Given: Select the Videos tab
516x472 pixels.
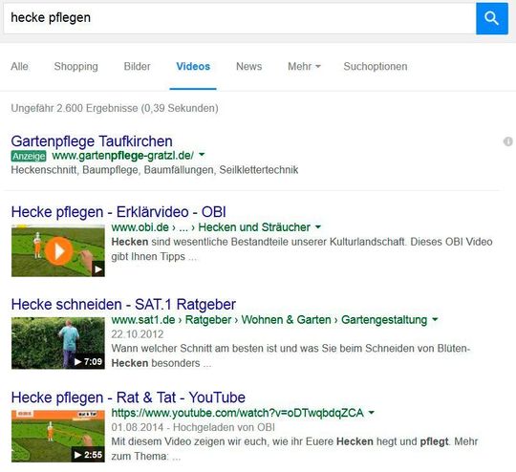Looking at the screenshot, I should (x=193, y=67).
